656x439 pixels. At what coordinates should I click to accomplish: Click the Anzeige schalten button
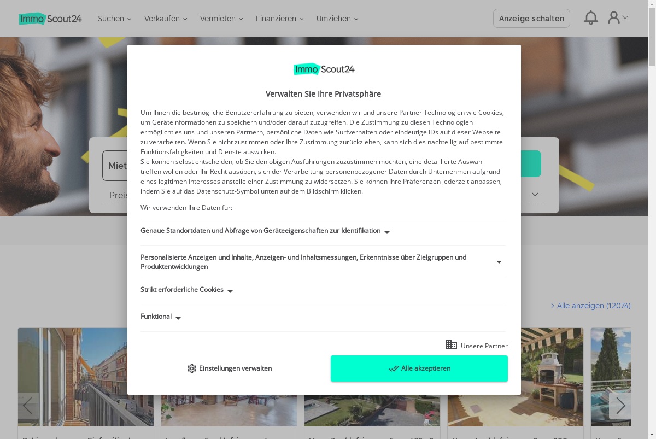[x=531, y=19]
